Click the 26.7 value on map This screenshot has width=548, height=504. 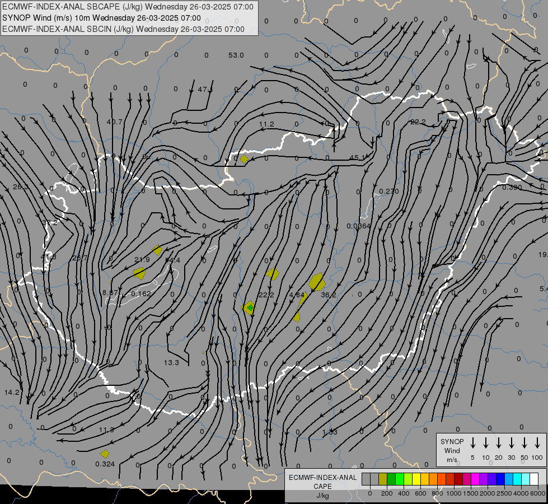coord(80,258)
